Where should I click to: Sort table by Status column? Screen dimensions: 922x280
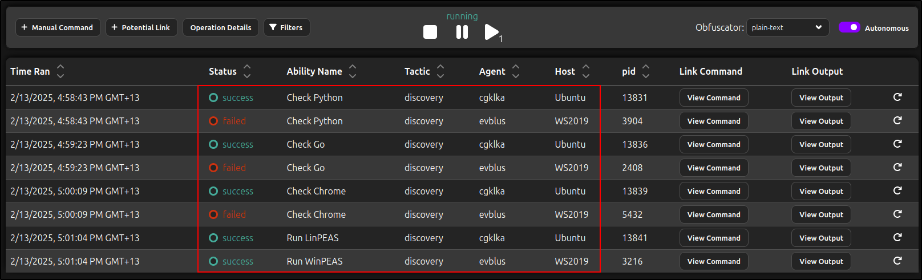pos(247,71)
